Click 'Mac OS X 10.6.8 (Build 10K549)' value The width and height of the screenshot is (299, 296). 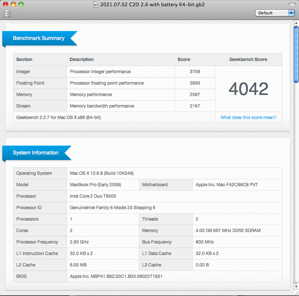pyautogui.click(x=102, y=173)
